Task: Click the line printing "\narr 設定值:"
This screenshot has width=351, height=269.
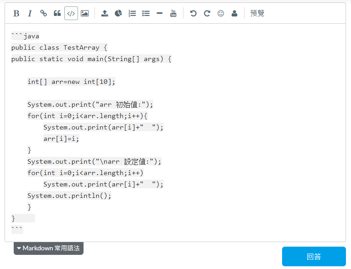Action: click(94, 161)
